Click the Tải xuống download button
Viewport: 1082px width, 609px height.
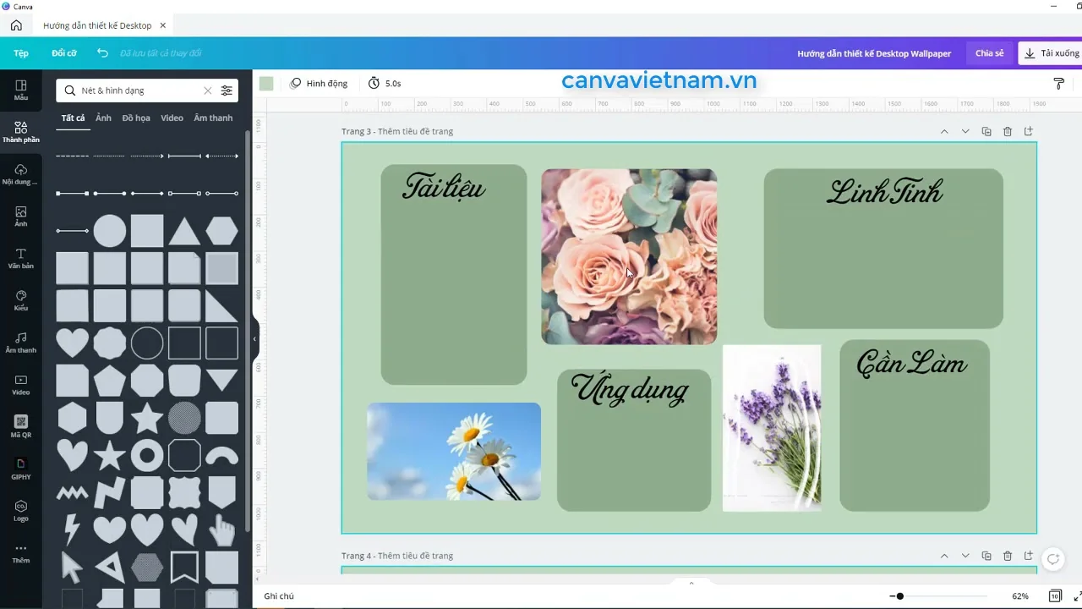(x=1051, y=53)
